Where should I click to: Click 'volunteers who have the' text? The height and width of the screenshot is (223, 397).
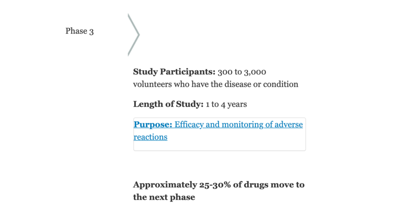pos(178,84)
